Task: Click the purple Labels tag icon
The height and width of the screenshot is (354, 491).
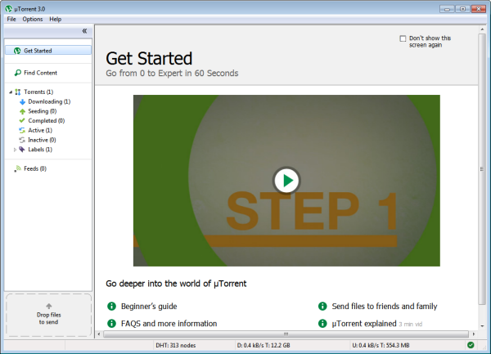Action: (x=21, y=150)
